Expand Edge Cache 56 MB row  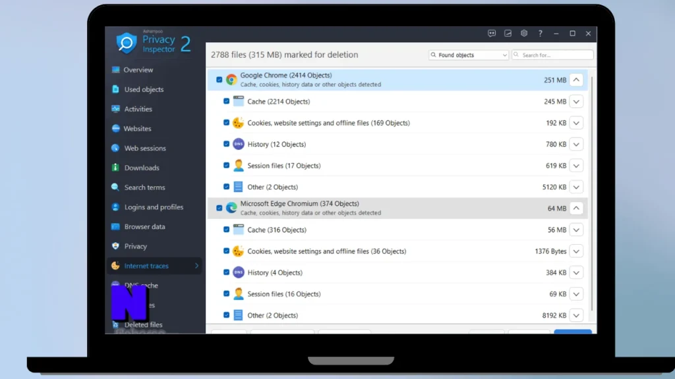tap(576, 230)
